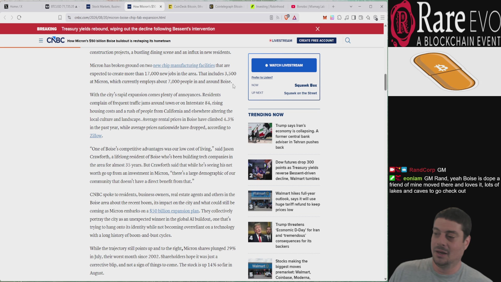Viewport: 501px width, 282px height.
Task: Close the How Micron's $50 tab
Action: [161, 7]
